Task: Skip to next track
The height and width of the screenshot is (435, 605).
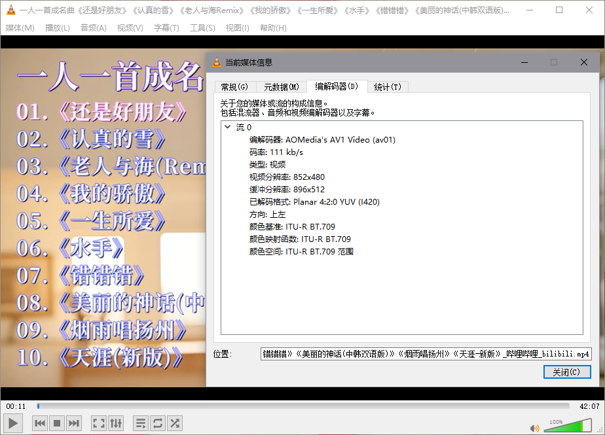Action: click(x=74, y=423)
